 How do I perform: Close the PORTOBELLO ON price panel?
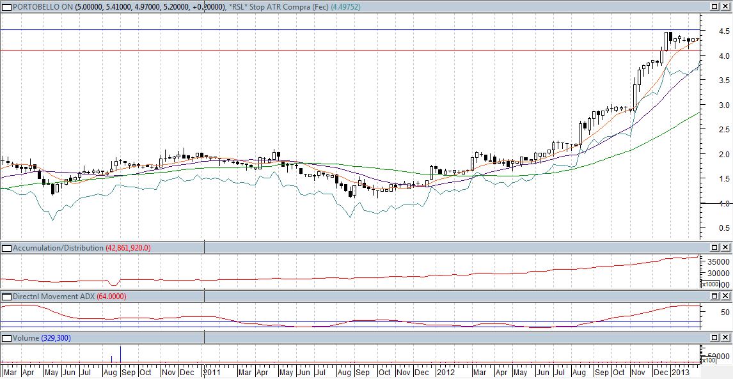coord(725,6)
